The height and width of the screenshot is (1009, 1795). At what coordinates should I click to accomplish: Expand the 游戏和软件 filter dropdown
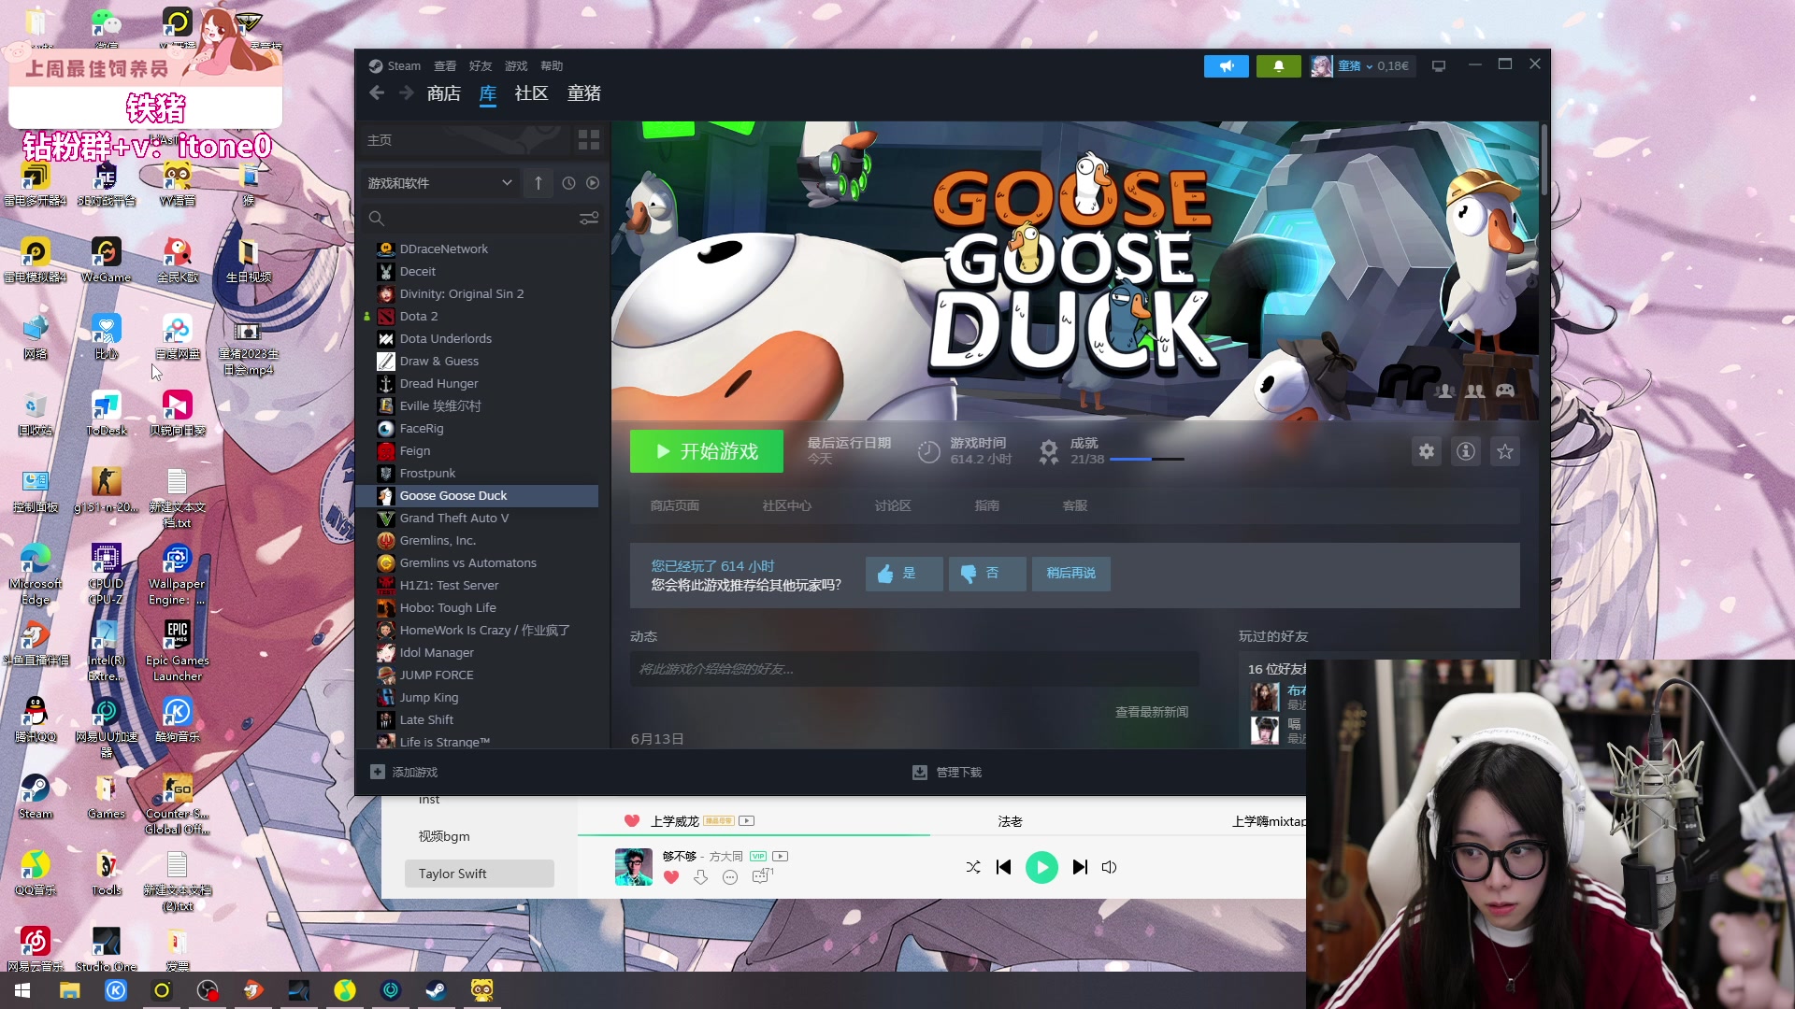507,183
